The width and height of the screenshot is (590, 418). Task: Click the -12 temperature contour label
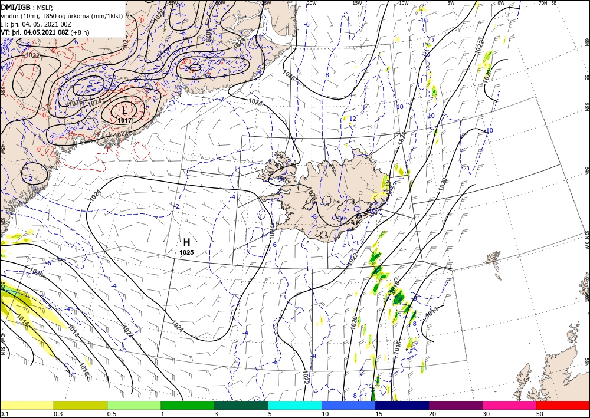(352, 119)
